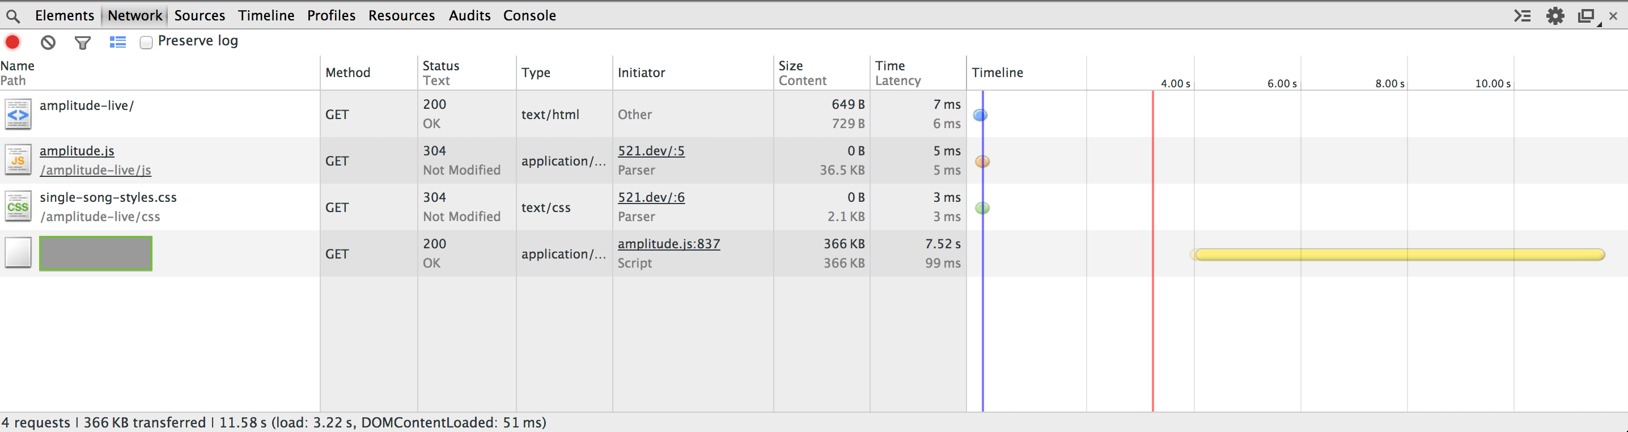
Task: Toggle the red record network log button
Action: click(12, 42)
